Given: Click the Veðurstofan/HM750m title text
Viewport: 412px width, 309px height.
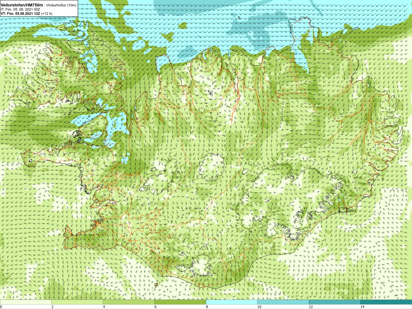Looking at the screenshot, I should click(x=22, y=5).
